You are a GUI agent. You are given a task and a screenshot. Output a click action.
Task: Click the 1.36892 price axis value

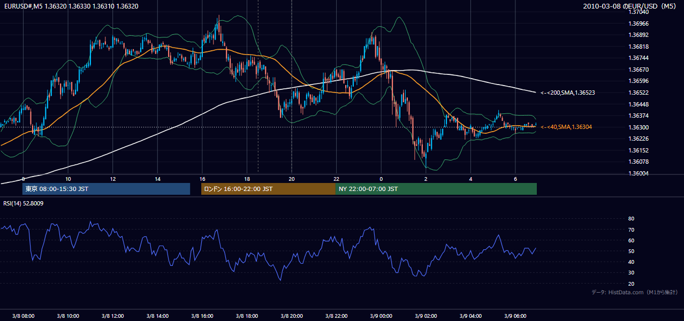(x=638, y=35)
